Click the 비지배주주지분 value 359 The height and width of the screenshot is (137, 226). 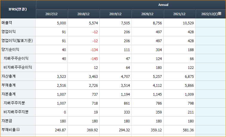159,112
